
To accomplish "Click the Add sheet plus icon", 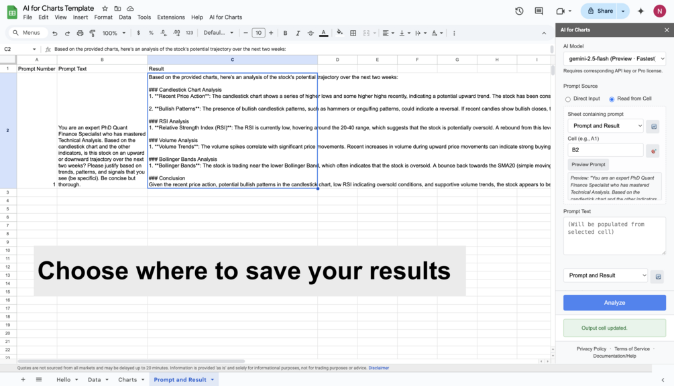I will point(23,379).
